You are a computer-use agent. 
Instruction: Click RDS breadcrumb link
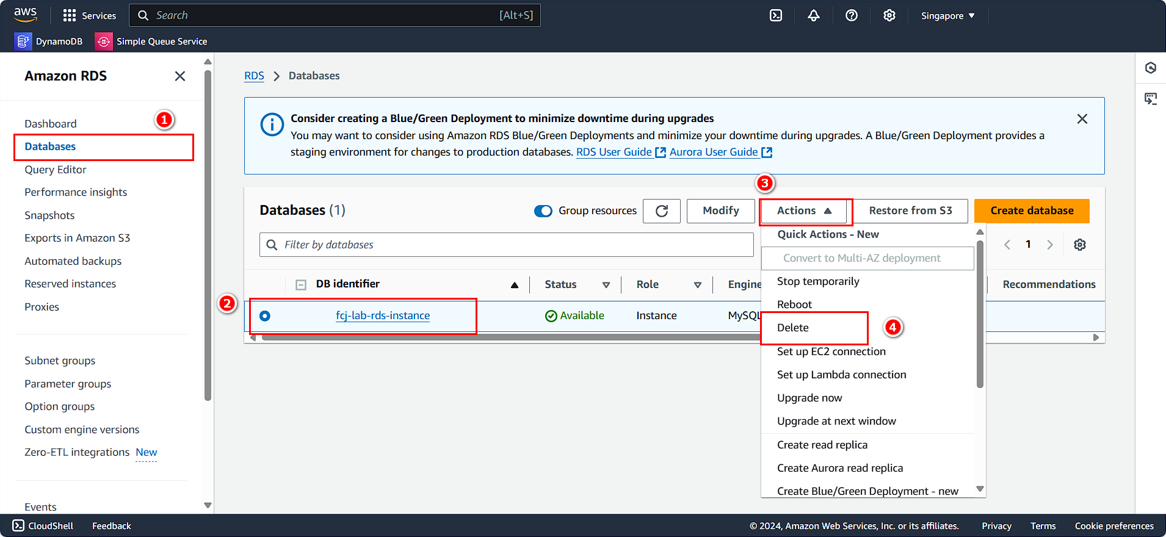pyautogui.click(x=254, y=76)
